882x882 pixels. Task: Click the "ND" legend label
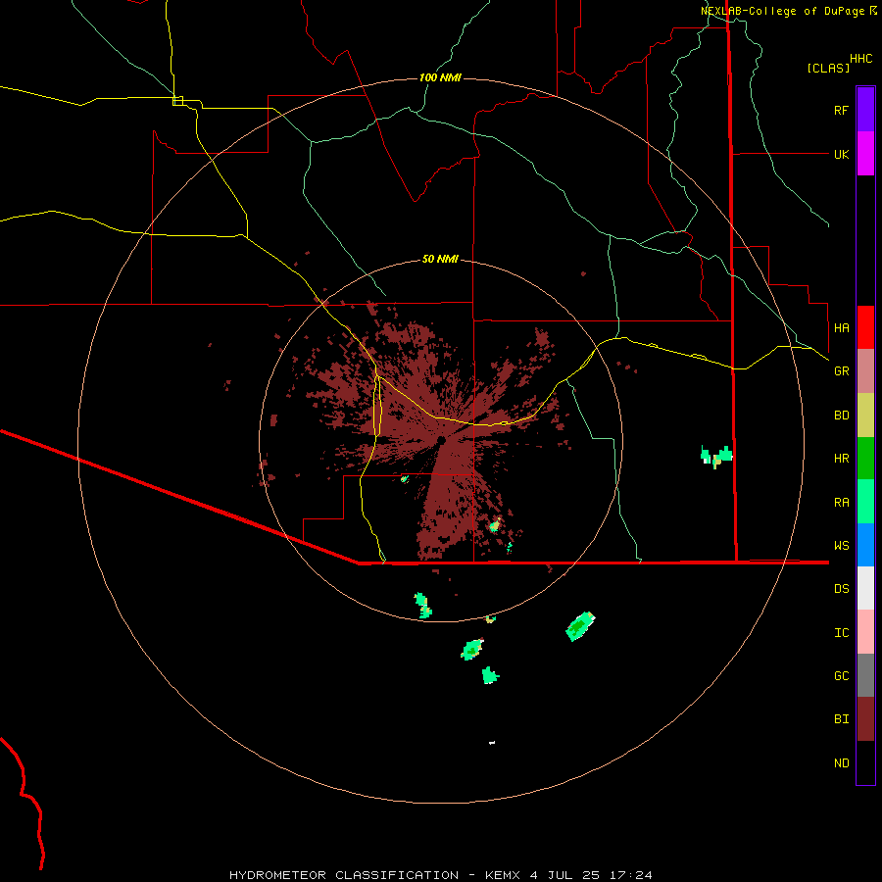pyautogui.click(x=842, y=763)
